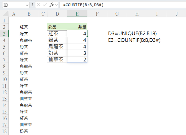Click the Select All corner triangle

tap(5, 14)
